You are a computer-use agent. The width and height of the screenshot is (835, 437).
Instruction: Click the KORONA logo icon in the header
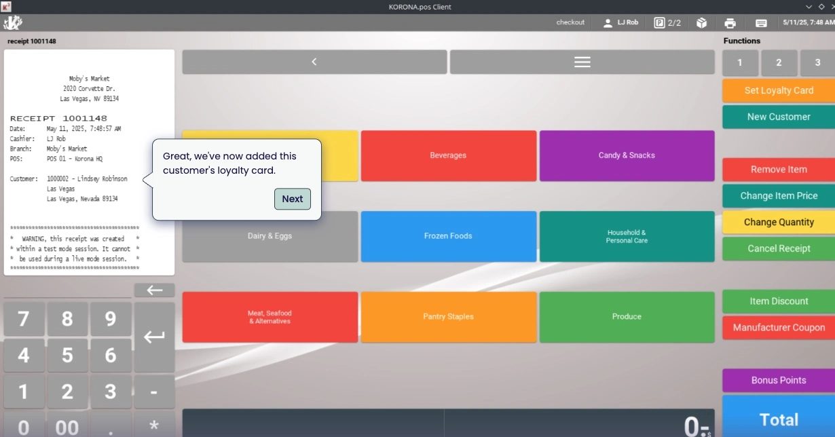pos(13,22)
